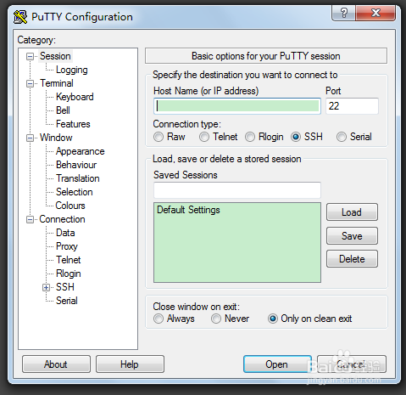Screen dimensions: 406x395
Task: Open the SSH category in tree
Action: click(x=65, y=287)
